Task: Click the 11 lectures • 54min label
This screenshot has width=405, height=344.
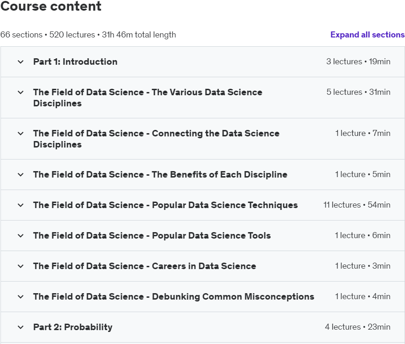Action: (356, 205)
